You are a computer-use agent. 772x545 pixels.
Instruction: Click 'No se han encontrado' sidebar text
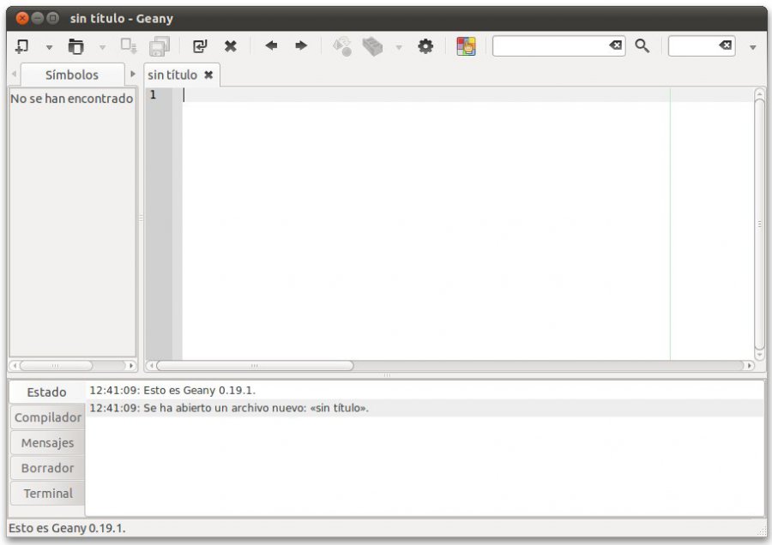tap(72, 99)
